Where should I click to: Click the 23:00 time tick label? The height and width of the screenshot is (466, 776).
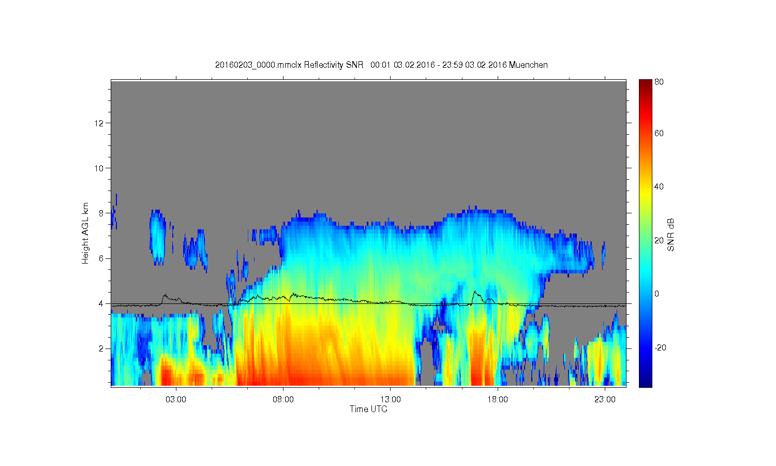click(605, 400)
